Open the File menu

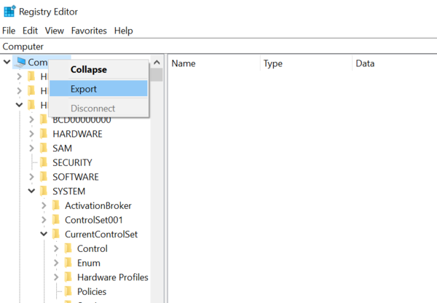(x=9, y=31)
